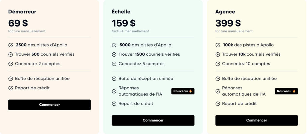Viewport: 307px width, 134px height.
Task: Click checkmark icon beside Trouver 500 courriels vérifiés
Action: (x=11, y=54)
